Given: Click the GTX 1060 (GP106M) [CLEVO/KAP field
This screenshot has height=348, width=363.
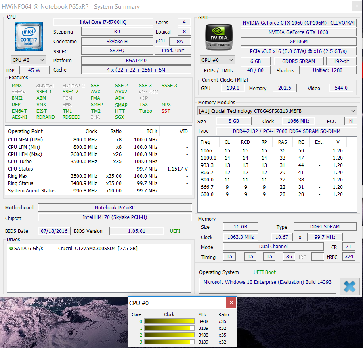Looking at the screenshot, I should coord(298,23).
